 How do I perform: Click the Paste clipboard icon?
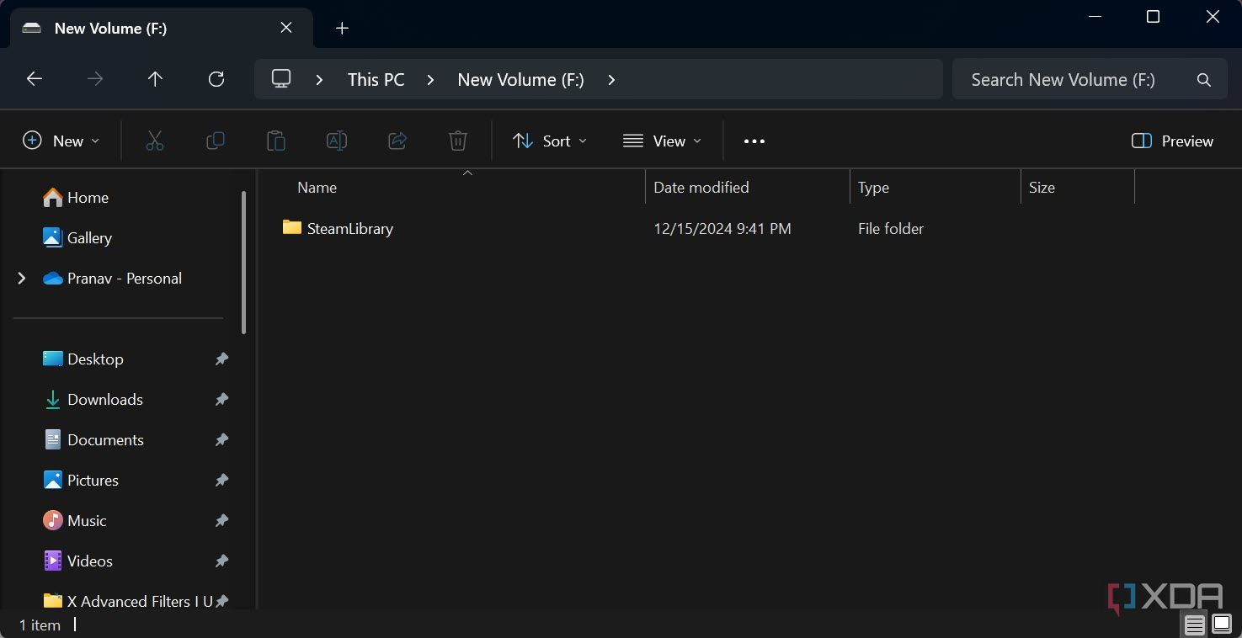coord(276,141)
